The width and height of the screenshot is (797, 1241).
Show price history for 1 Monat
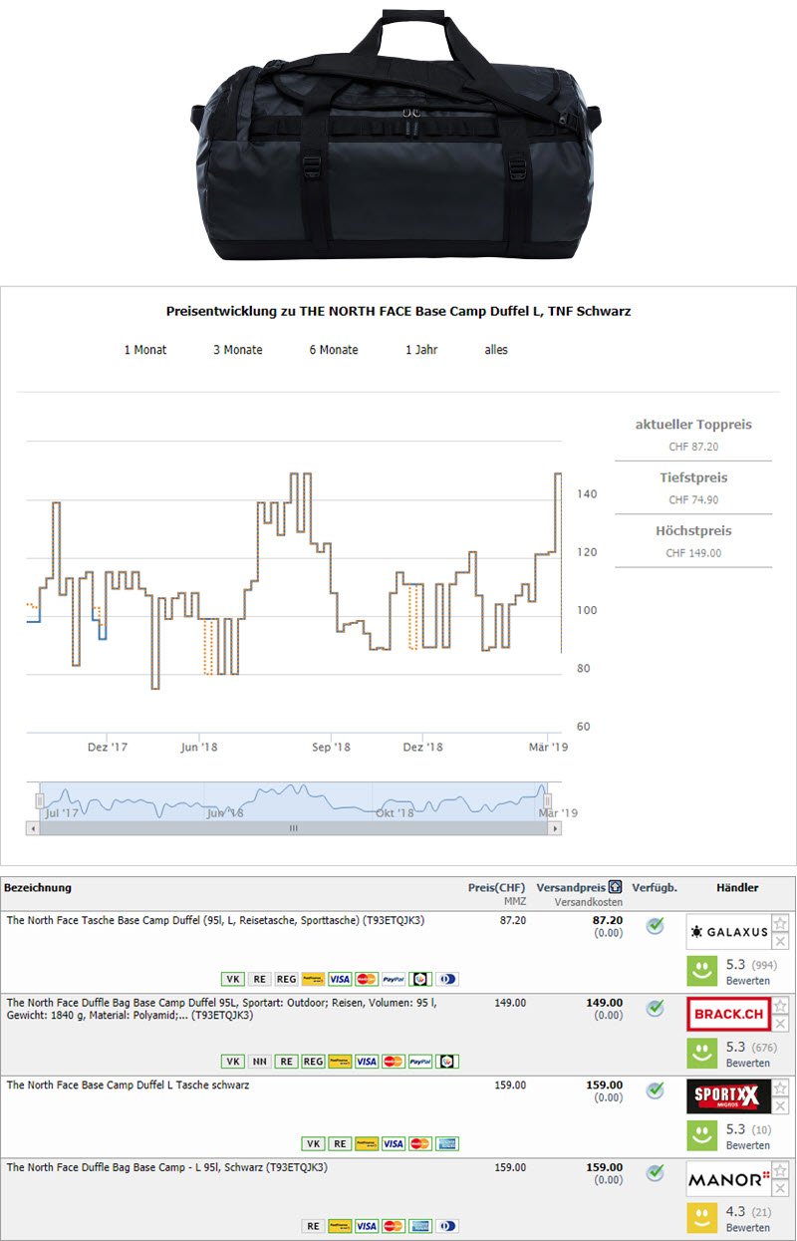coord(145,350)
